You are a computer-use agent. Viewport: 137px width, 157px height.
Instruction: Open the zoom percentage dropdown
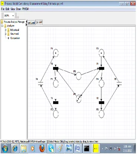click(13, 16)
